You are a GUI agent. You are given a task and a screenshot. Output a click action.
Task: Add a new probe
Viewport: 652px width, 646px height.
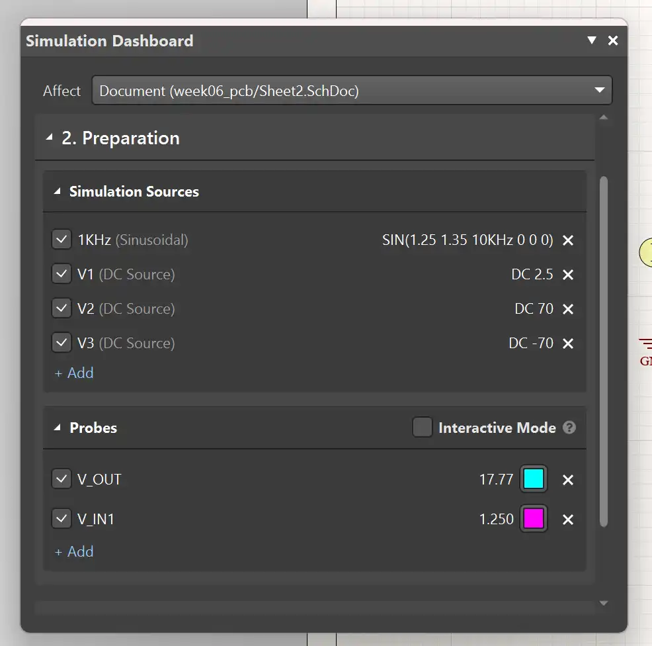click(74, 551)
